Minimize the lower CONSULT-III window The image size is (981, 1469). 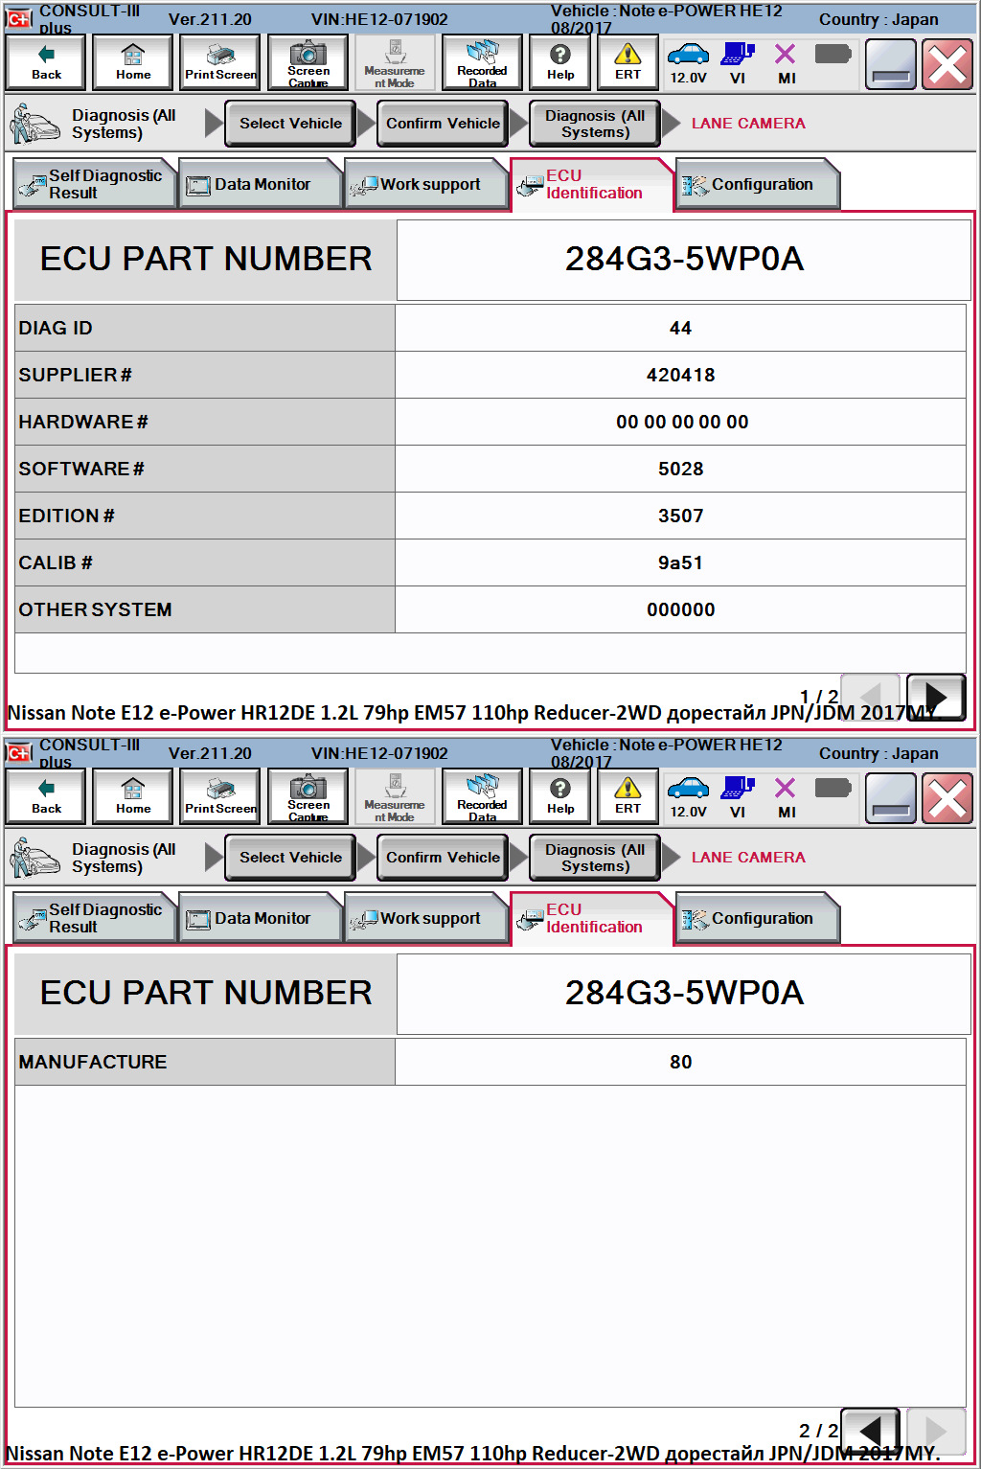pos(891,798)
